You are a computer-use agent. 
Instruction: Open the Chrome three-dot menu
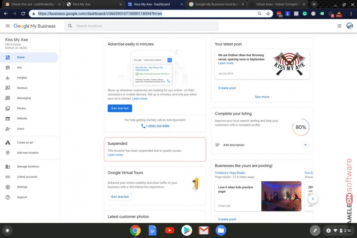coord(351,14)
